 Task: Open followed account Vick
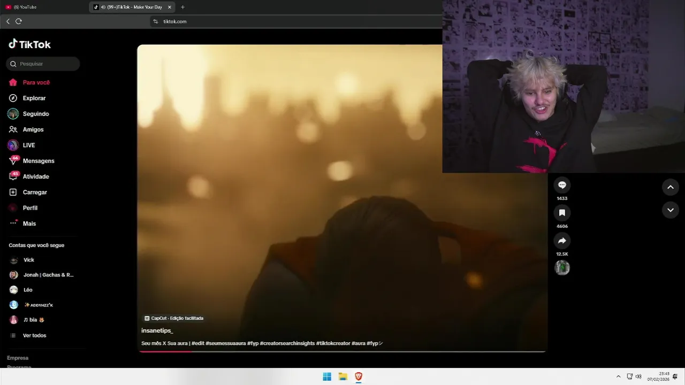point(29,260)
